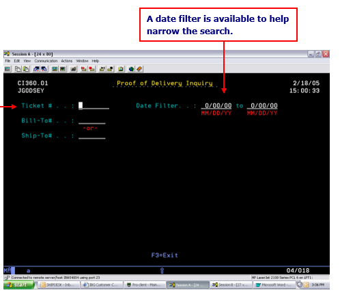Click the F3=Exit function key text
Image resolution: width=340 pixels, height=299 pixels.
165,255
